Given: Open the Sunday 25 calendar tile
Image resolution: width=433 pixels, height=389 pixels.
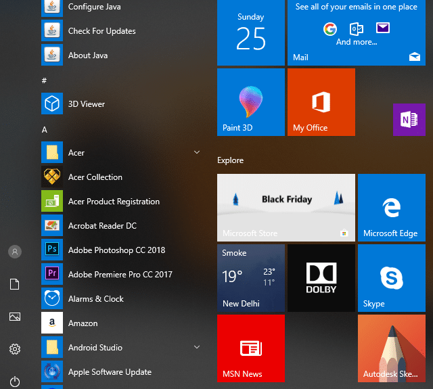Looking at the screenshot, I should [250, 32].
